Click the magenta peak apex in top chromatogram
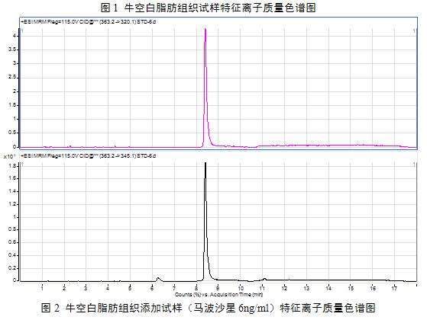427x320 pixels. tap(205, 30)
